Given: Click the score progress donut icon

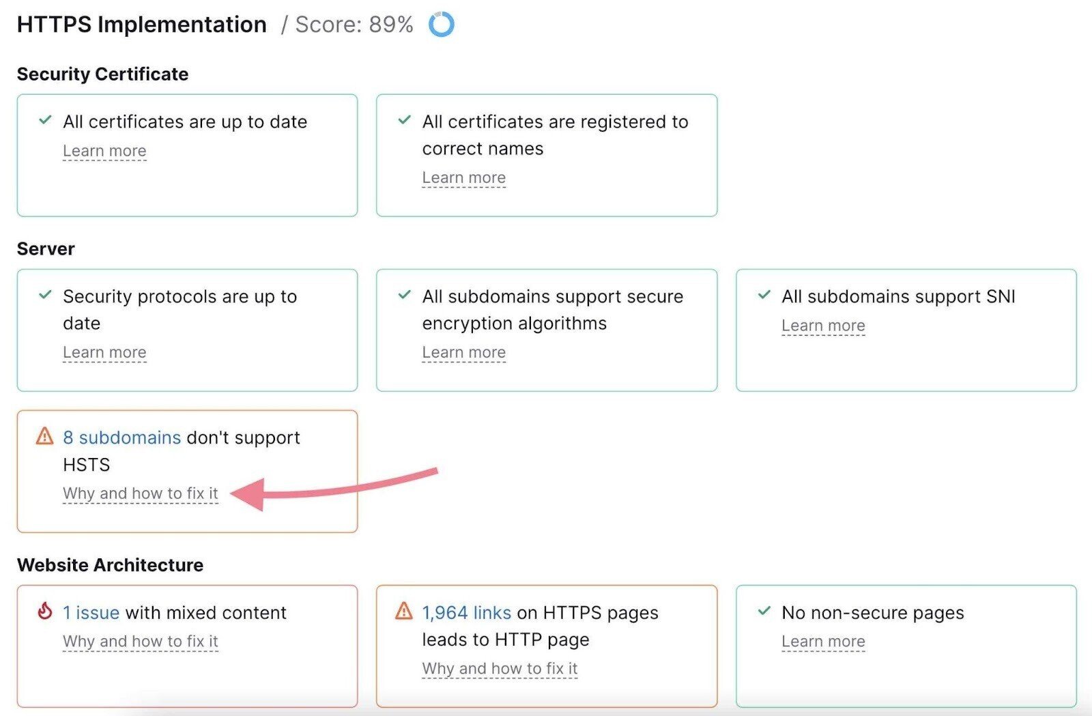Looking at the screenshot, I should [x=441, y=25].
